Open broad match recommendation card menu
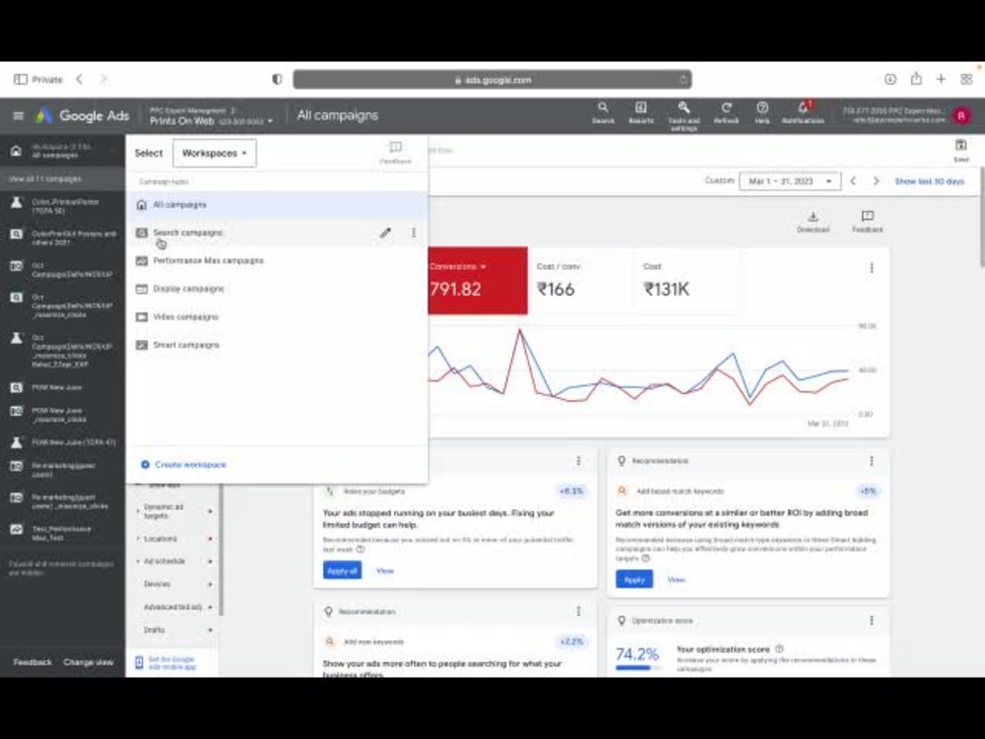Image resolution: width=985 pixels, height=739 pixels. 872,461
